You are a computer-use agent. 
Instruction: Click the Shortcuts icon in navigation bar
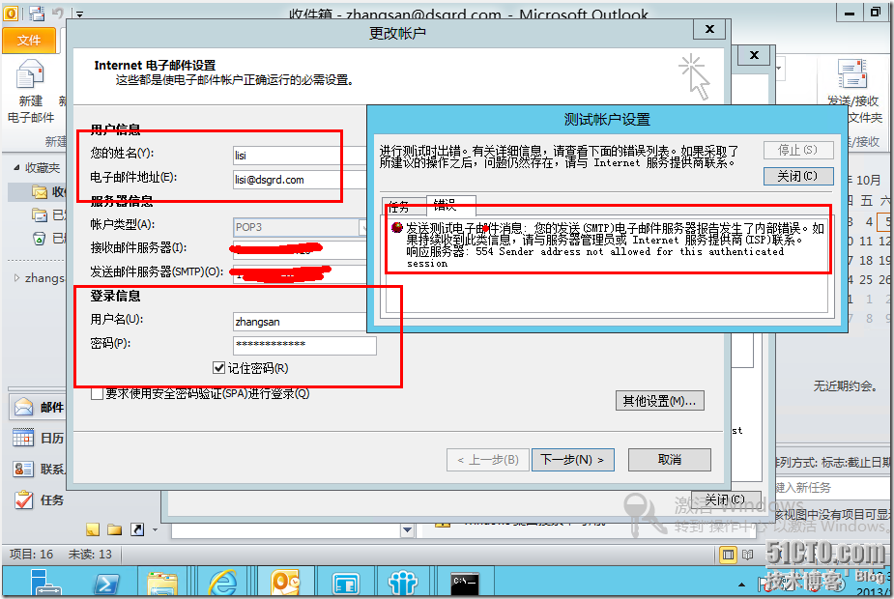pyautogui.click(x=137, y=529)
